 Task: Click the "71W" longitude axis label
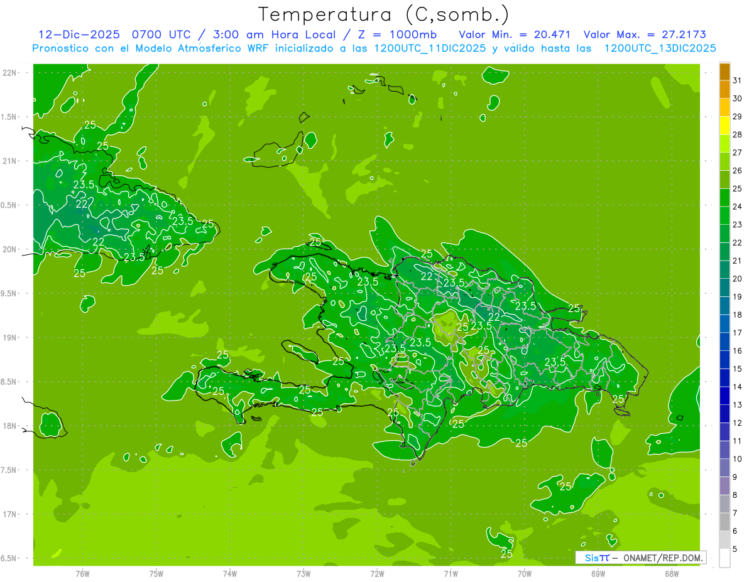click(x=451, y=574)
